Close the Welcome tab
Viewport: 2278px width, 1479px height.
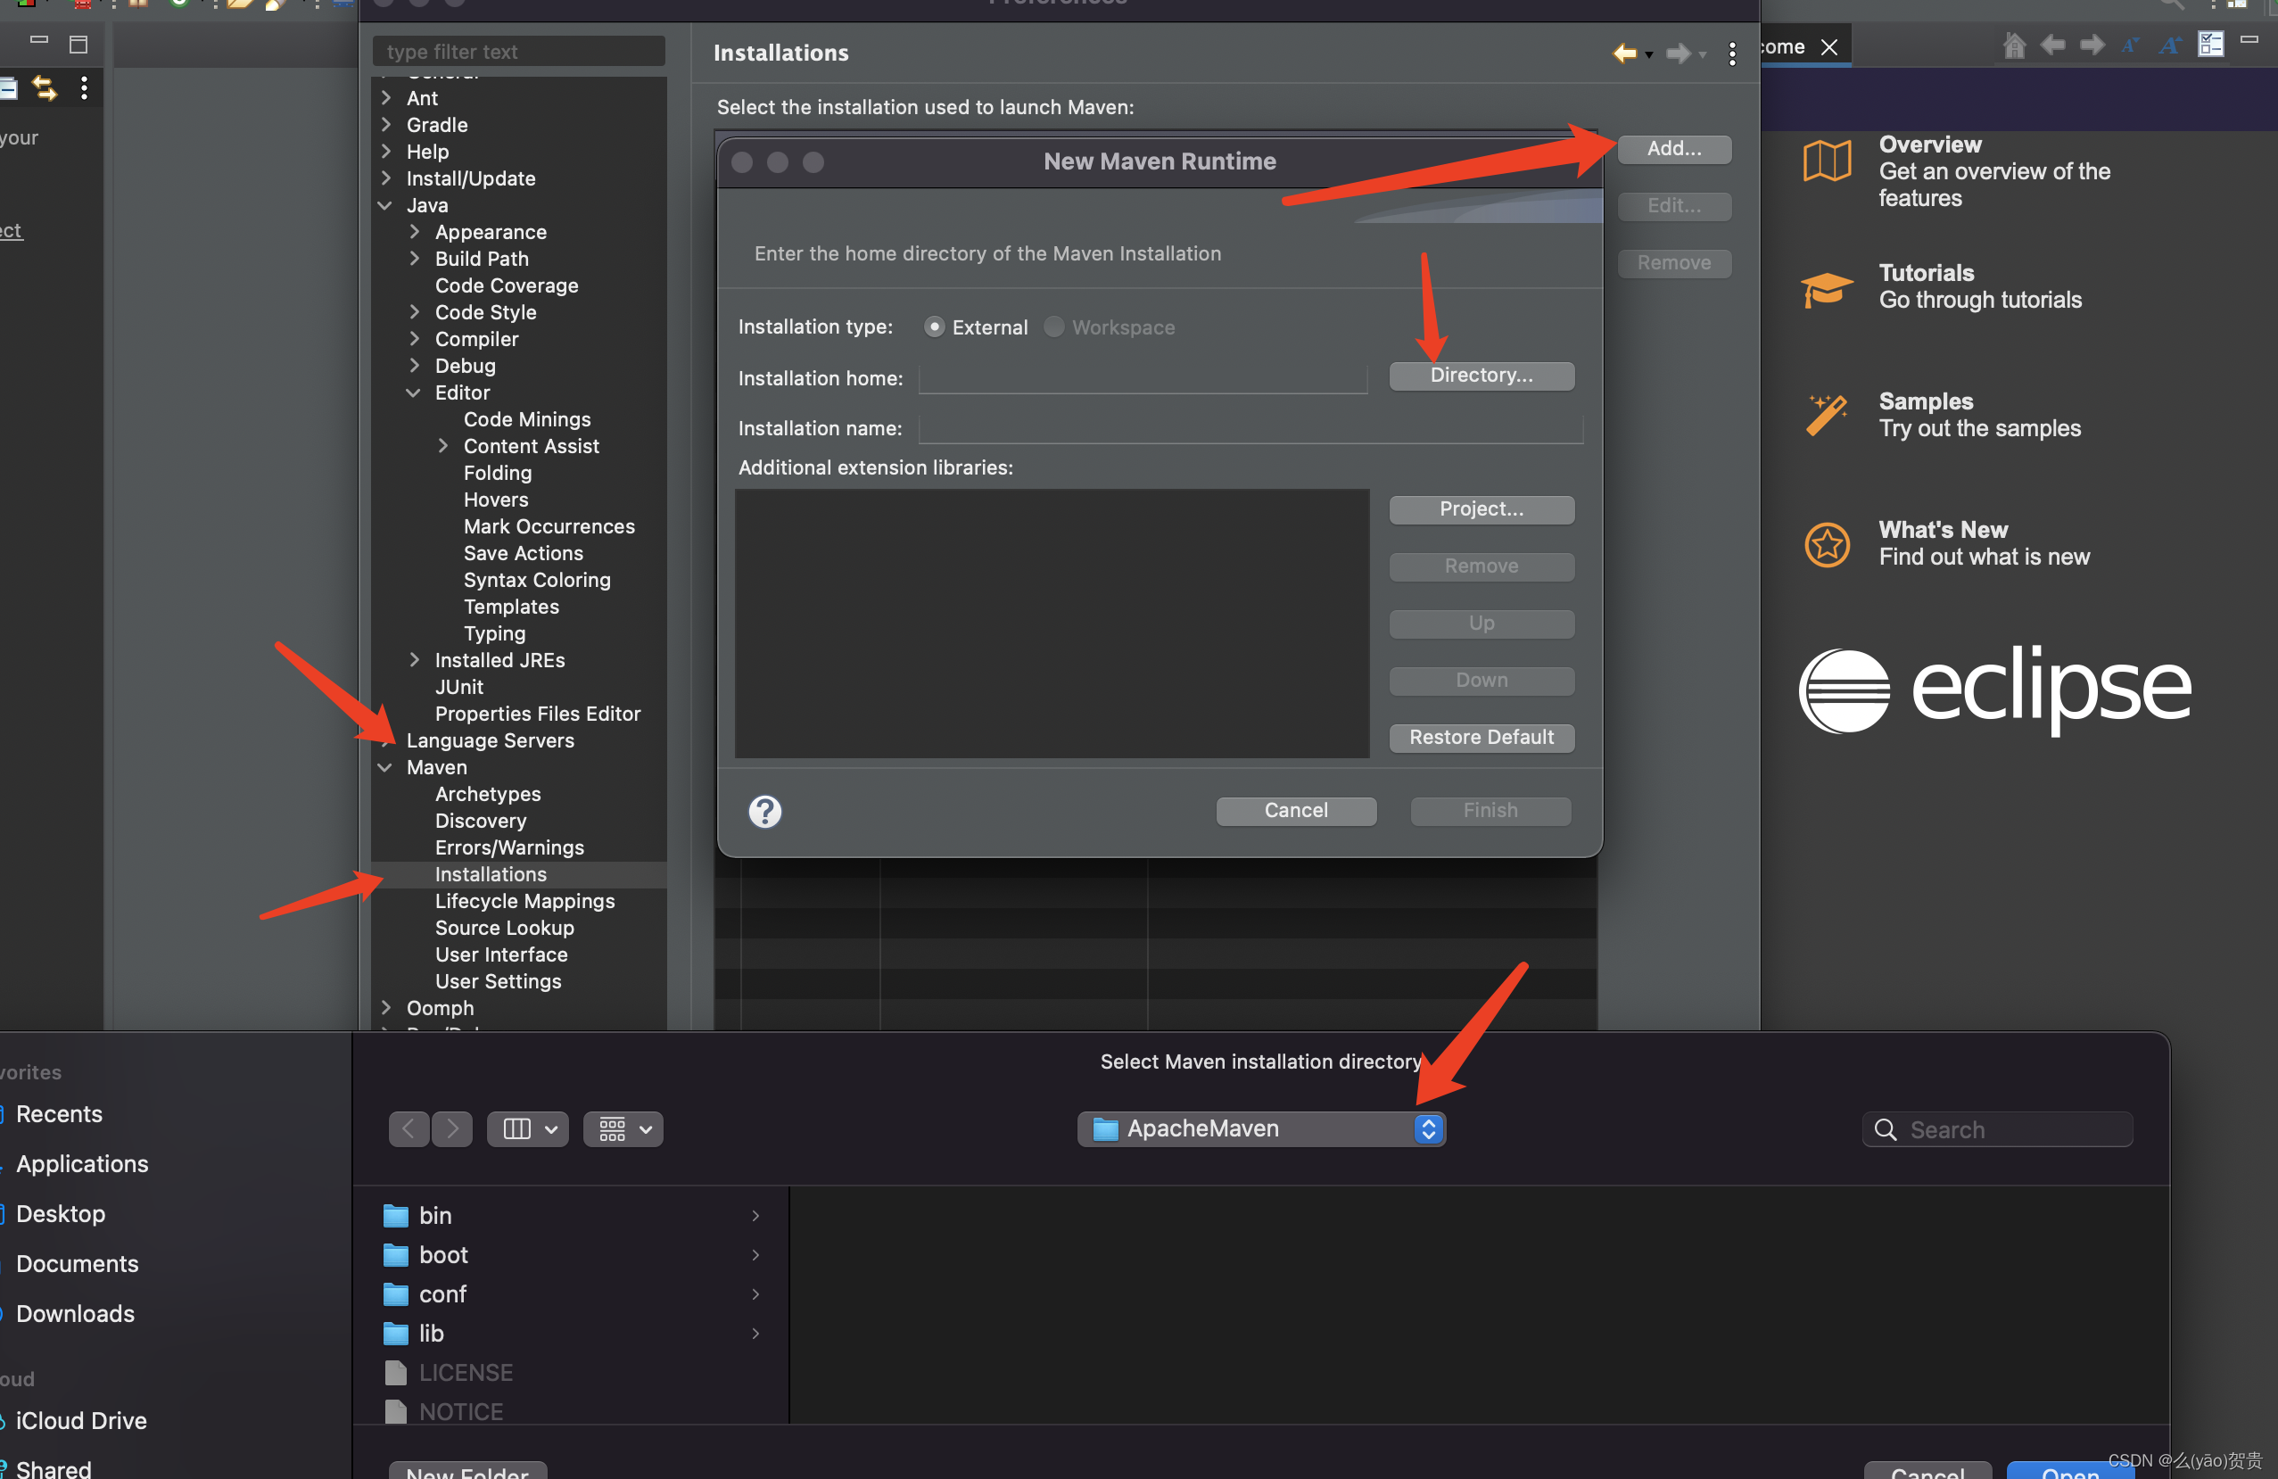pos(1829,47)
